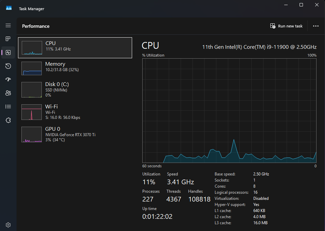Click the NVIDIA GeForce RTX 3070 Ti text
Viewport: 325px width, 231px height.
(x=71, y=134)
